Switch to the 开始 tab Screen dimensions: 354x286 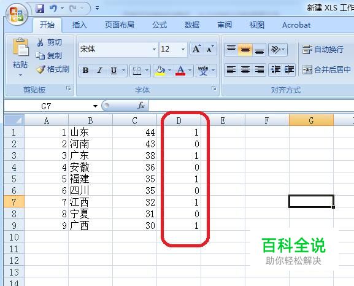coord(47,25)
